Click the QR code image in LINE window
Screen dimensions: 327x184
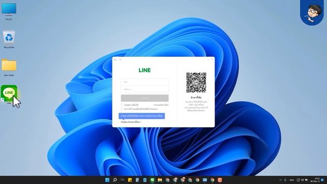point(196,83)
